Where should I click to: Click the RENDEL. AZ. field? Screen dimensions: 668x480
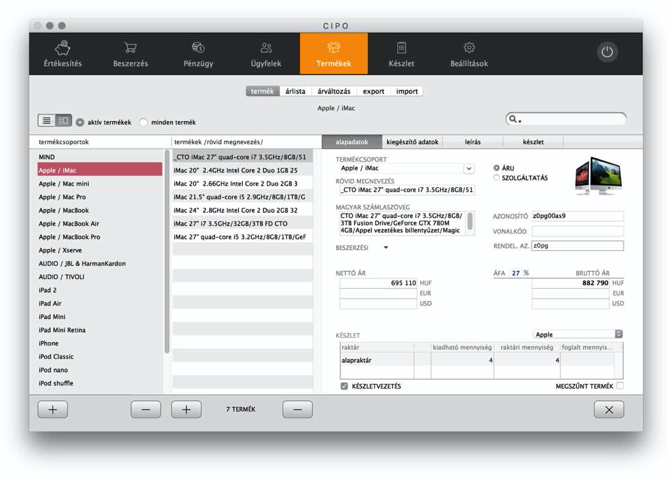coord(578,245)
